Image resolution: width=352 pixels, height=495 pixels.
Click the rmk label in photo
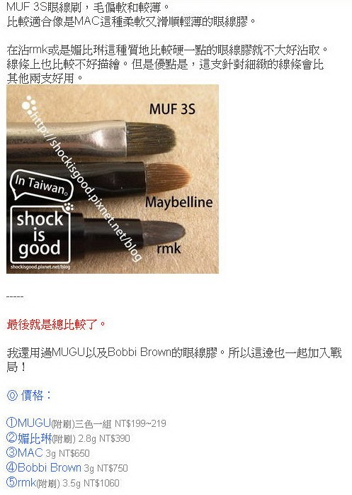[x=169, y=249]
